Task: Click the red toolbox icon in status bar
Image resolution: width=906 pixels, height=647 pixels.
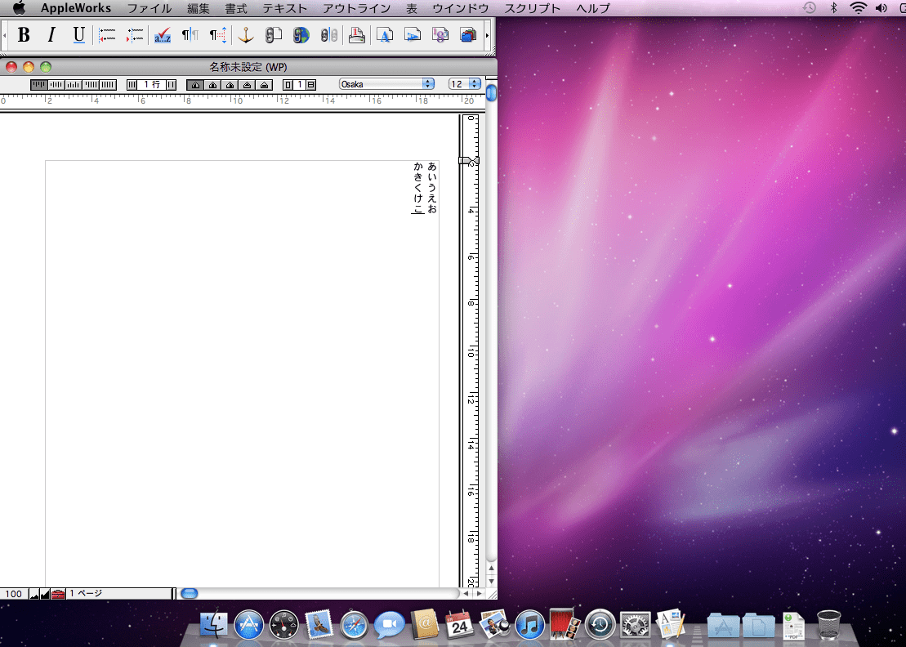Action: [x=58, y=594]
